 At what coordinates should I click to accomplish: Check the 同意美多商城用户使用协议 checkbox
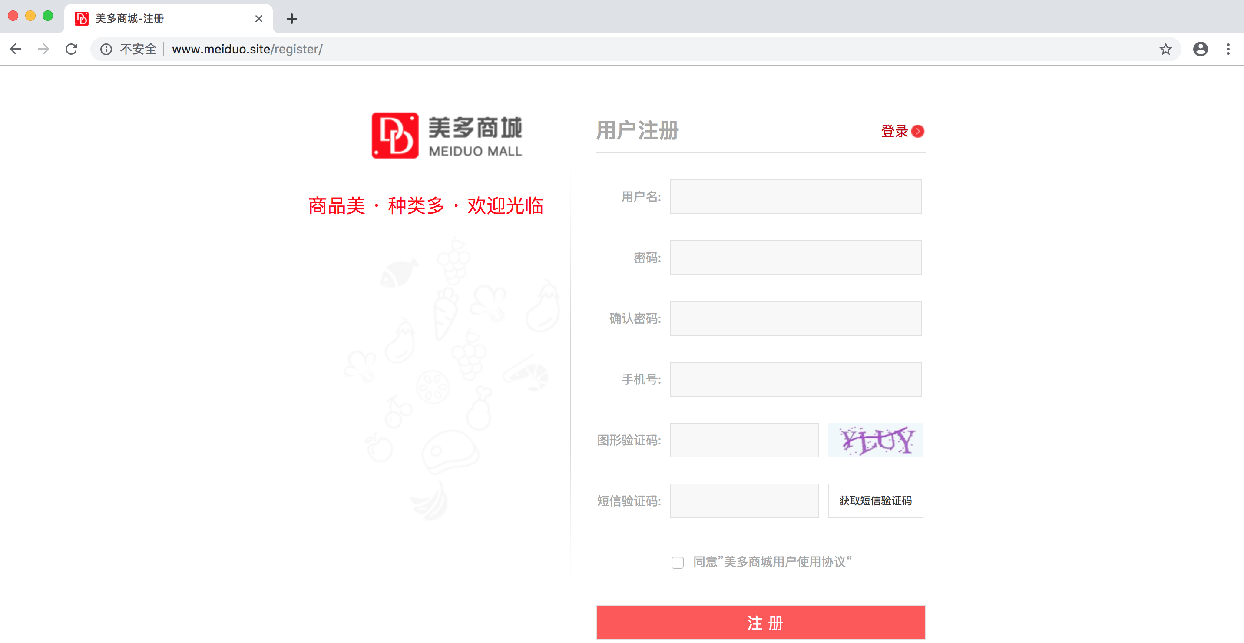(x=677, y=562)
